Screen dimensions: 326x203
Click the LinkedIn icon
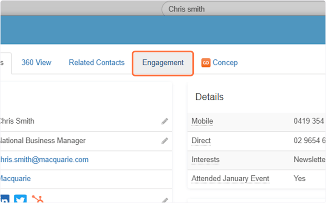[x=5, y=199]
